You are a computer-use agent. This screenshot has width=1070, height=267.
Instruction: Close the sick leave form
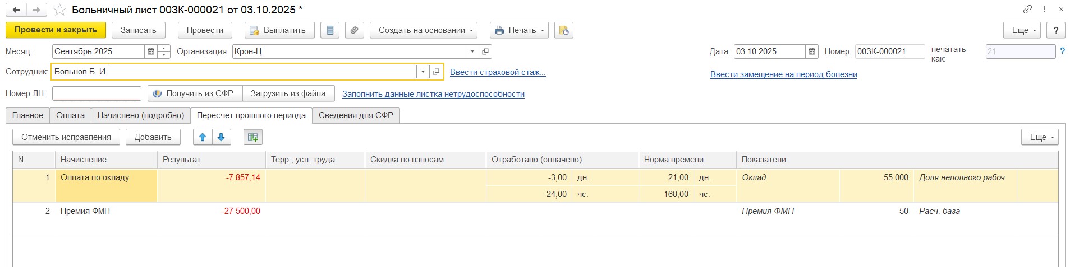(x=1061, y=10)
